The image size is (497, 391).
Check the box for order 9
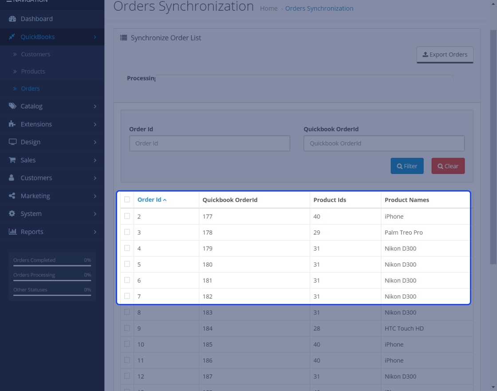127,328
